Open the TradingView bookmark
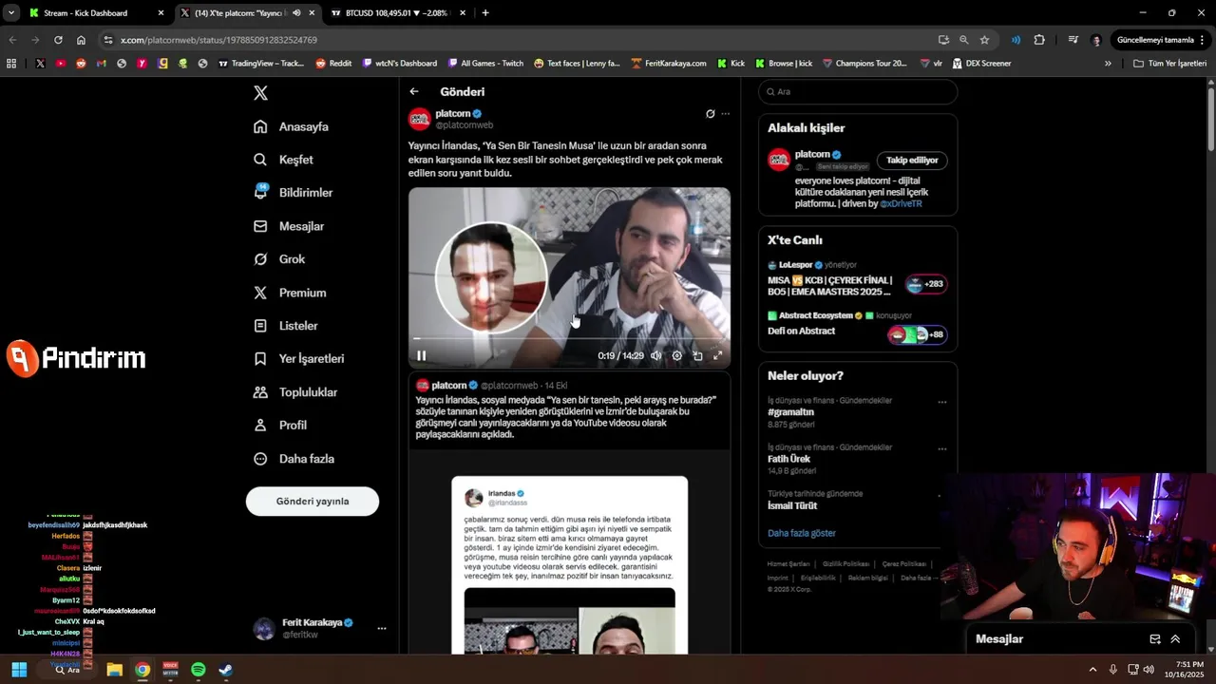This screenshot has height=684, width=1216. [x=261, y=64]
